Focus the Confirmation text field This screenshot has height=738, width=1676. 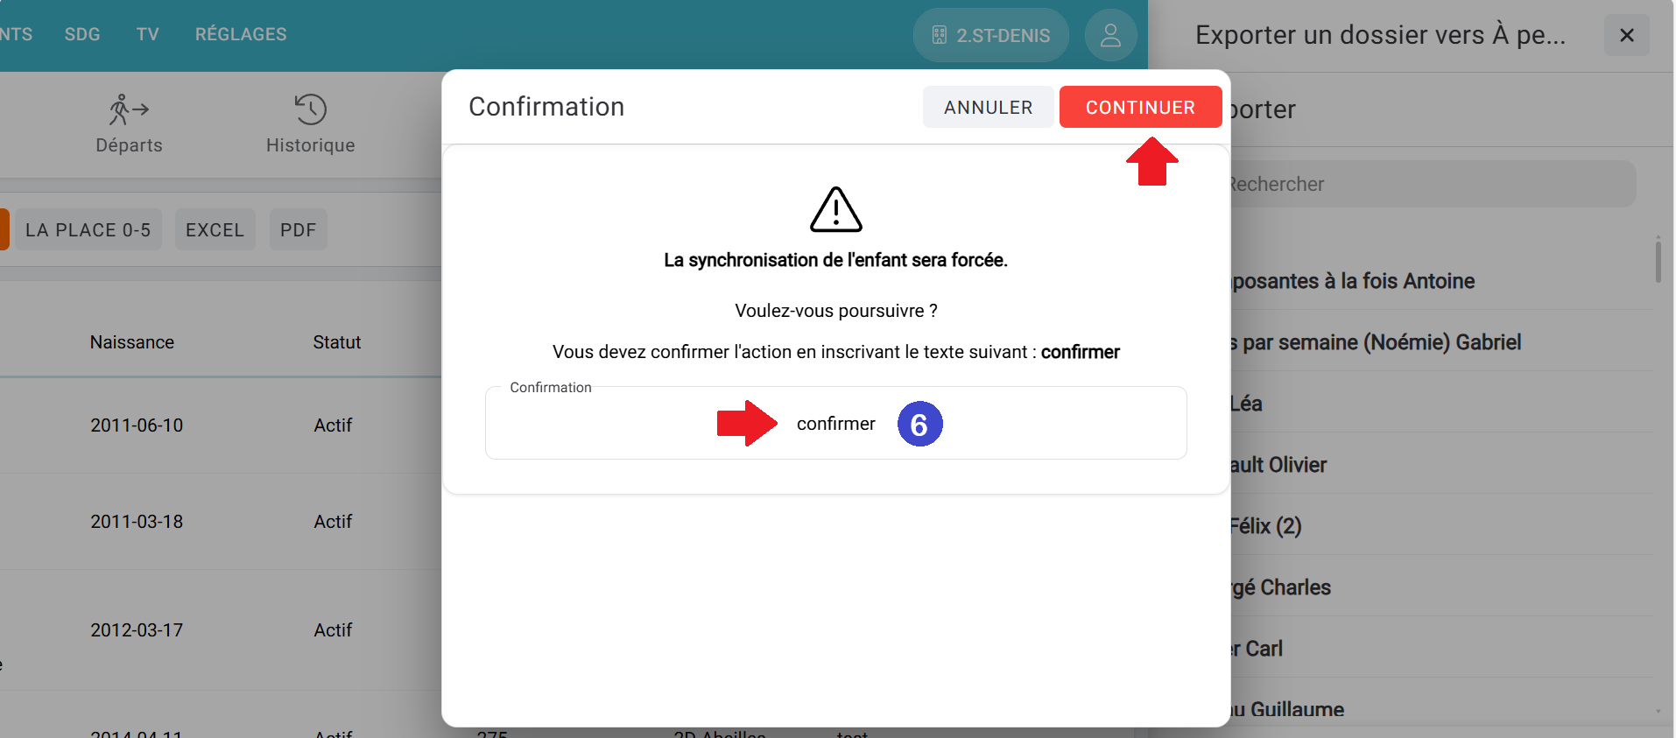tap(835, 424)
